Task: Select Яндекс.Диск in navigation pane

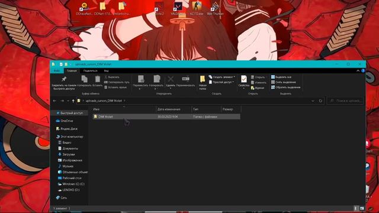Action: [x=67, y=129]
